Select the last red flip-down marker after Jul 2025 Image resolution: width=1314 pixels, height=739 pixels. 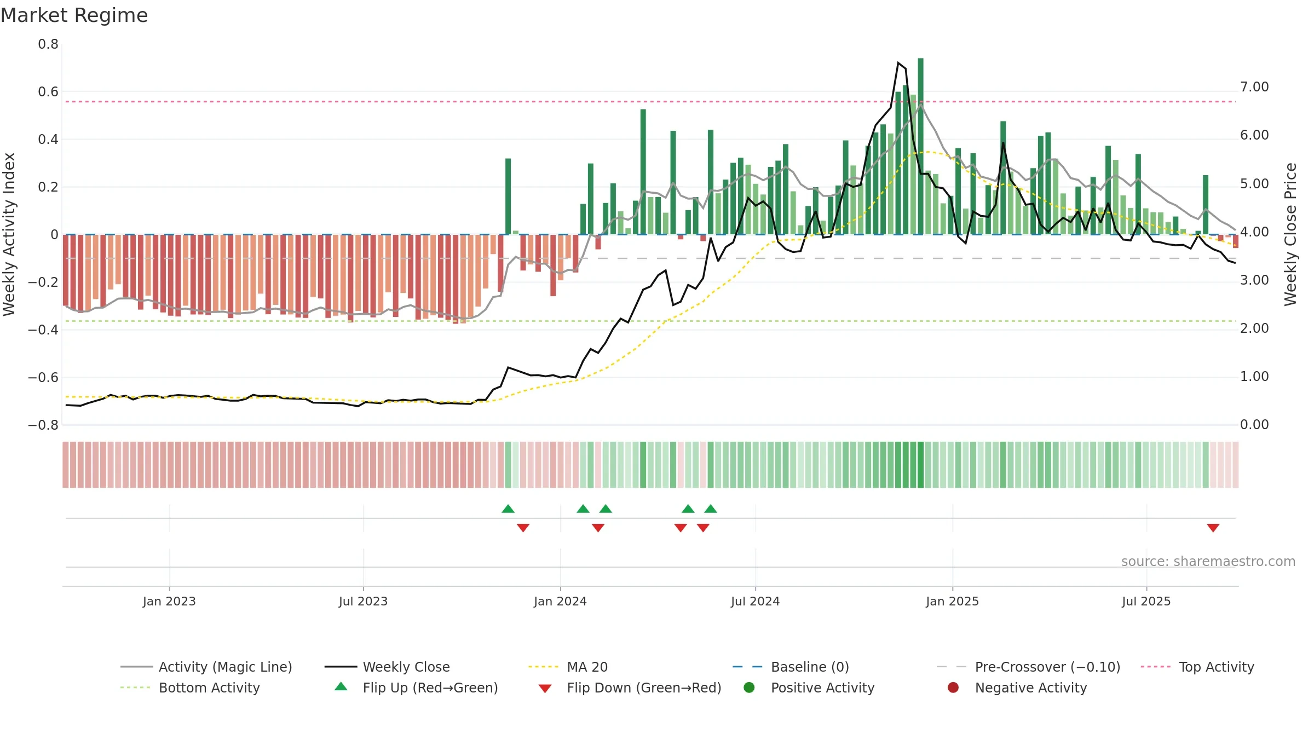(1213, 528)
